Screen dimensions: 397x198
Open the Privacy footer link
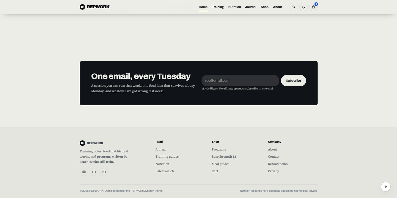(x=274, y=171)
